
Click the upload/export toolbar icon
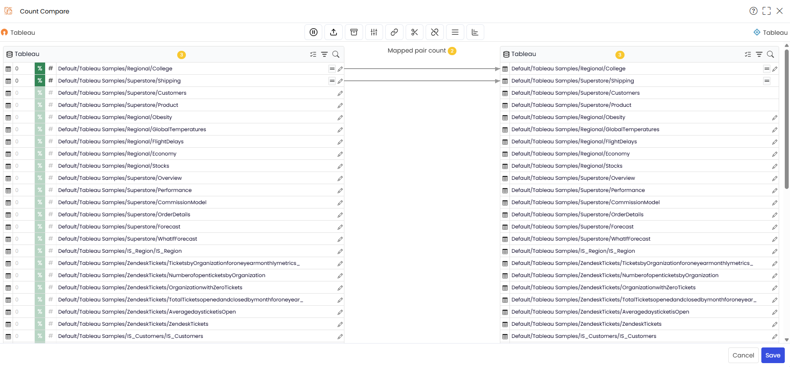pos(334,32)
